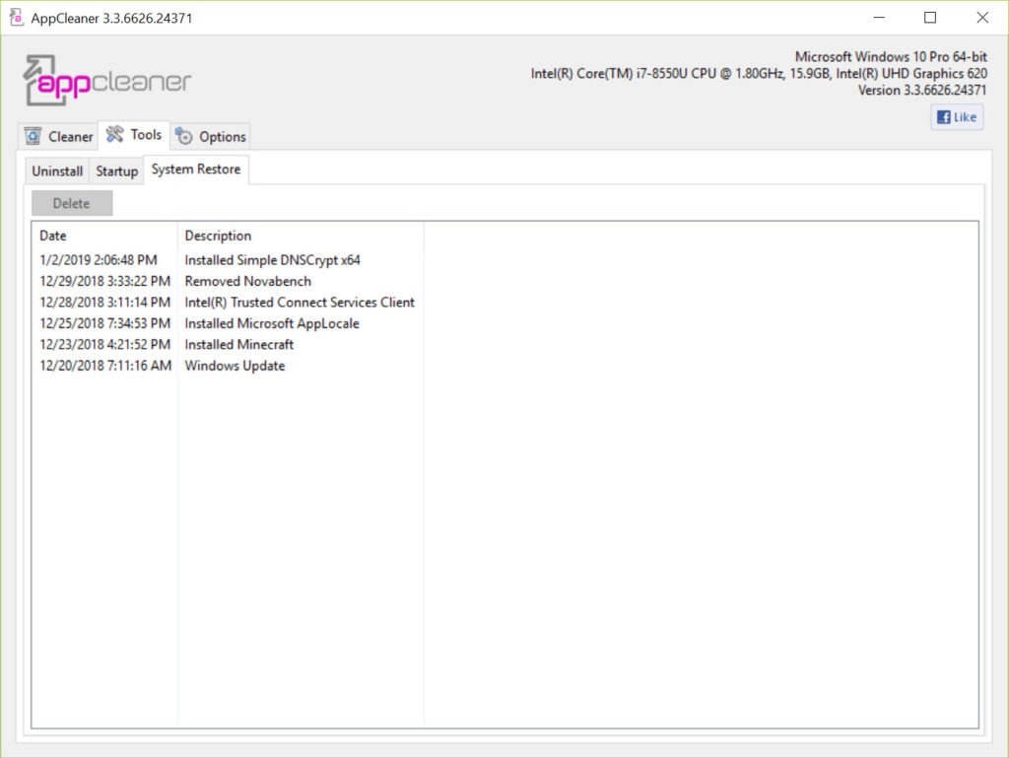
Task: Click the AppCleaner logo
Action: 107,81
